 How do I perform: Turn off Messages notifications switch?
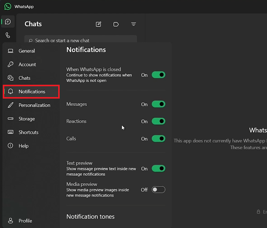158,104
